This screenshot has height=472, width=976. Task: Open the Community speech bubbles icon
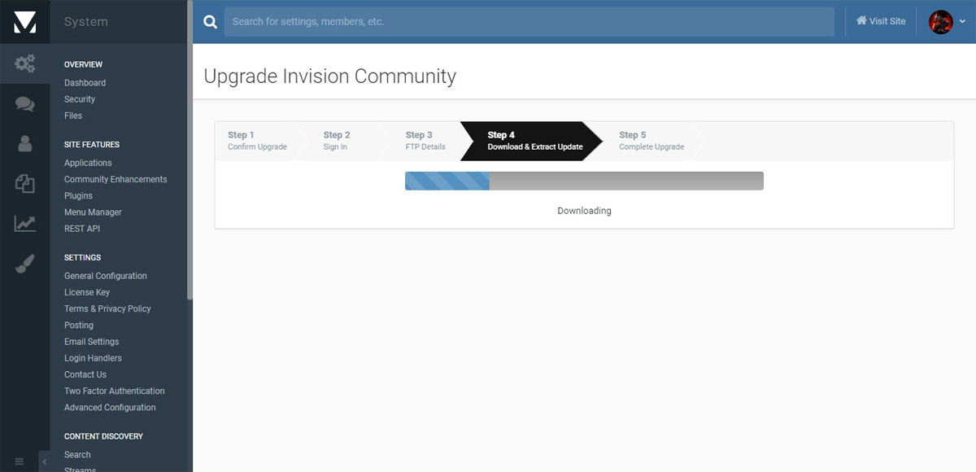(x=24, y=104)
